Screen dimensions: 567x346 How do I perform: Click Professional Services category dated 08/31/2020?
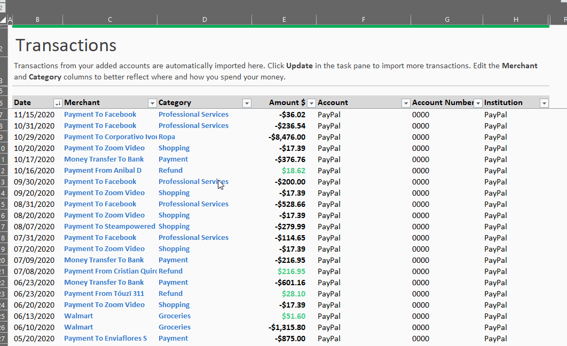(193, 204)
